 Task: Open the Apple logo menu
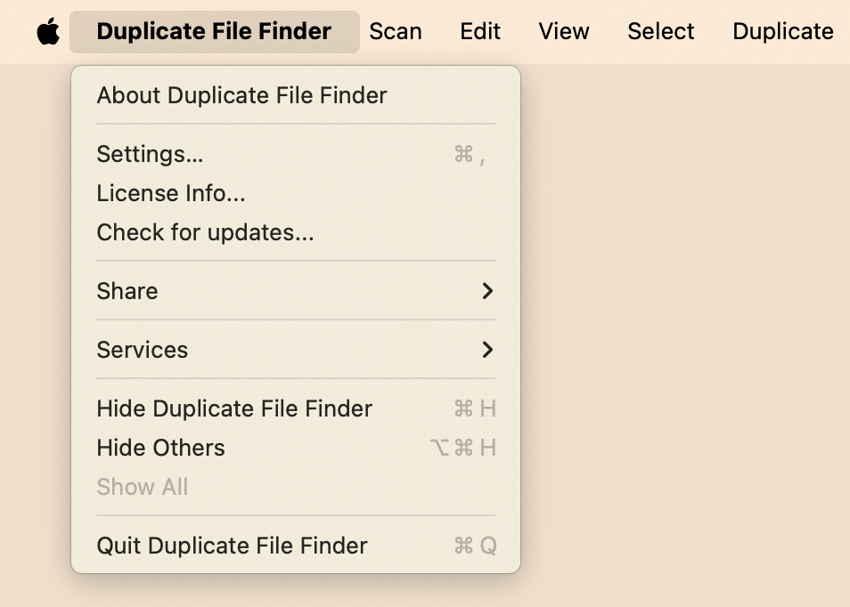click(x=48, y=32)
